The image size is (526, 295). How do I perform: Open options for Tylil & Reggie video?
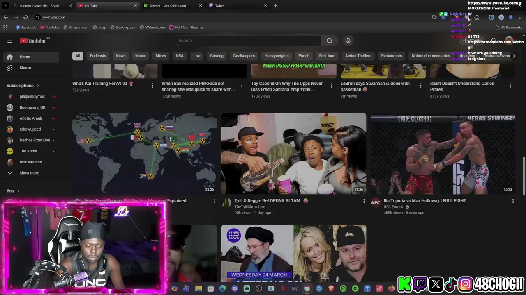click(364, 201)
